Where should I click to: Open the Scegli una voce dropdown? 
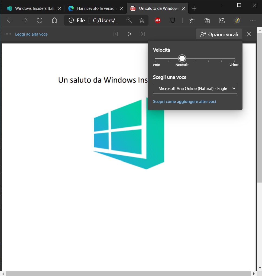(195, 88)
